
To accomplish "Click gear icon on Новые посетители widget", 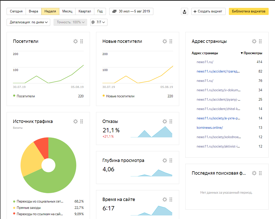I will pyautogui.click(x=165, y=41).
